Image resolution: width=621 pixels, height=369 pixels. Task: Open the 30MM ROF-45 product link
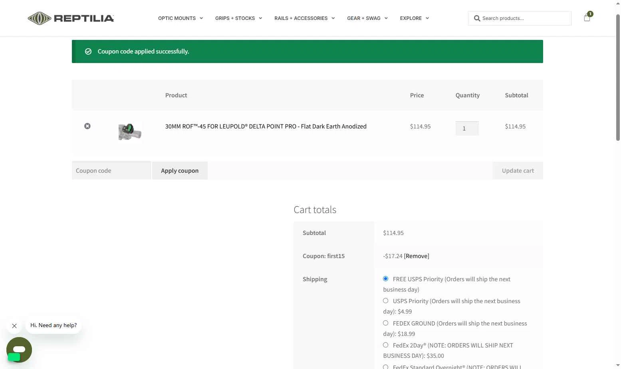pyautogui.click(x=266, y=126)
